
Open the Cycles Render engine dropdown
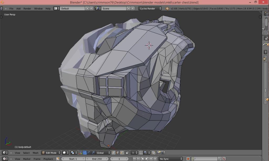point(150,8)
